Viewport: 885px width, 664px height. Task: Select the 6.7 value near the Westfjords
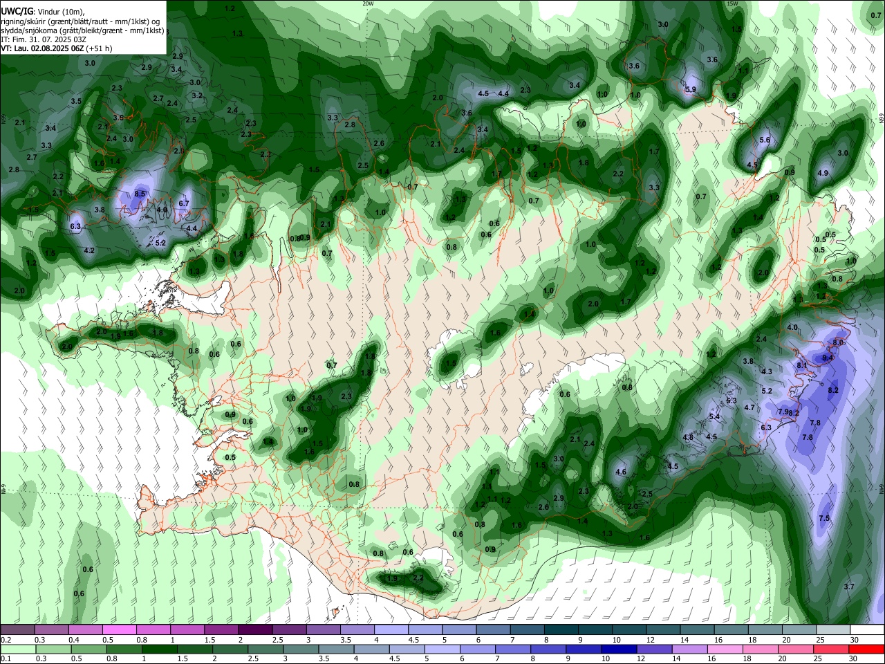coord(184,204)
